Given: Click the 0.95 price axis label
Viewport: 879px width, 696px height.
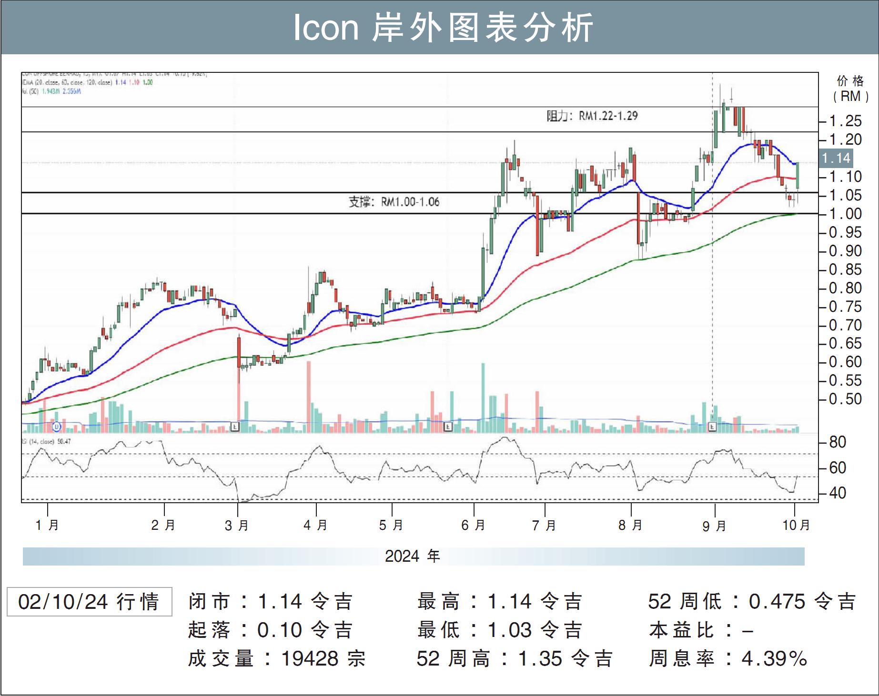Looking at the screenshot, I should (845, 232).
